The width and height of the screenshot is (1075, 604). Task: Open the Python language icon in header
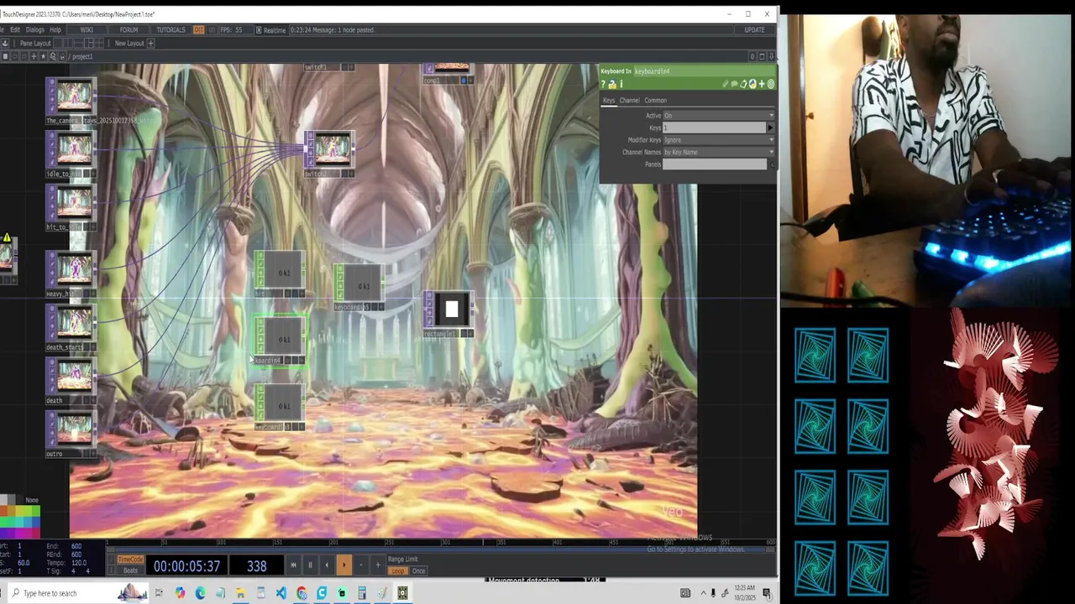(x=752, y=84)
